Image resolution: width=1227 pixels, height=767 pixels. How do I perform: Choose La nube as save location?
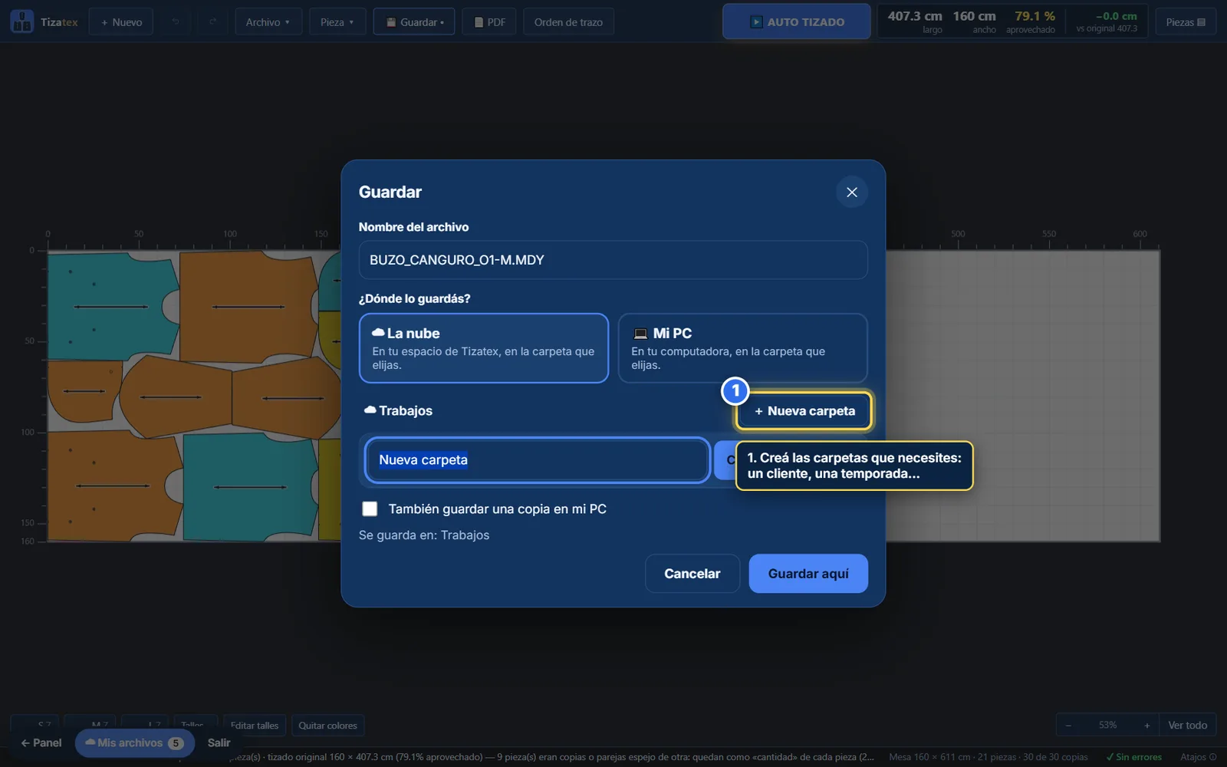[x=484, y=348]
